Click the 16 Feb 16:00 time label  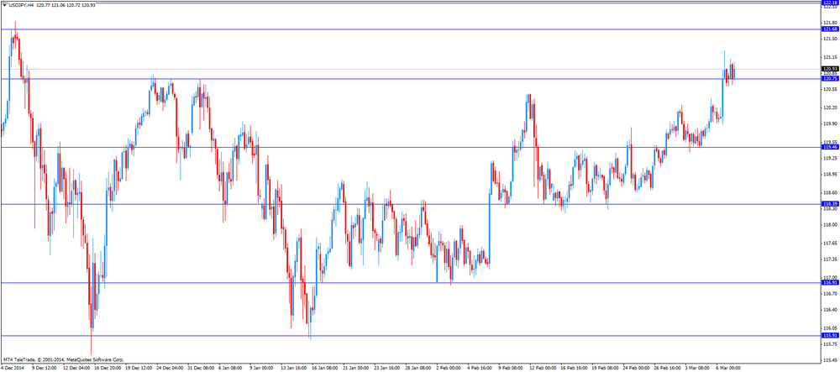point(574,369)
